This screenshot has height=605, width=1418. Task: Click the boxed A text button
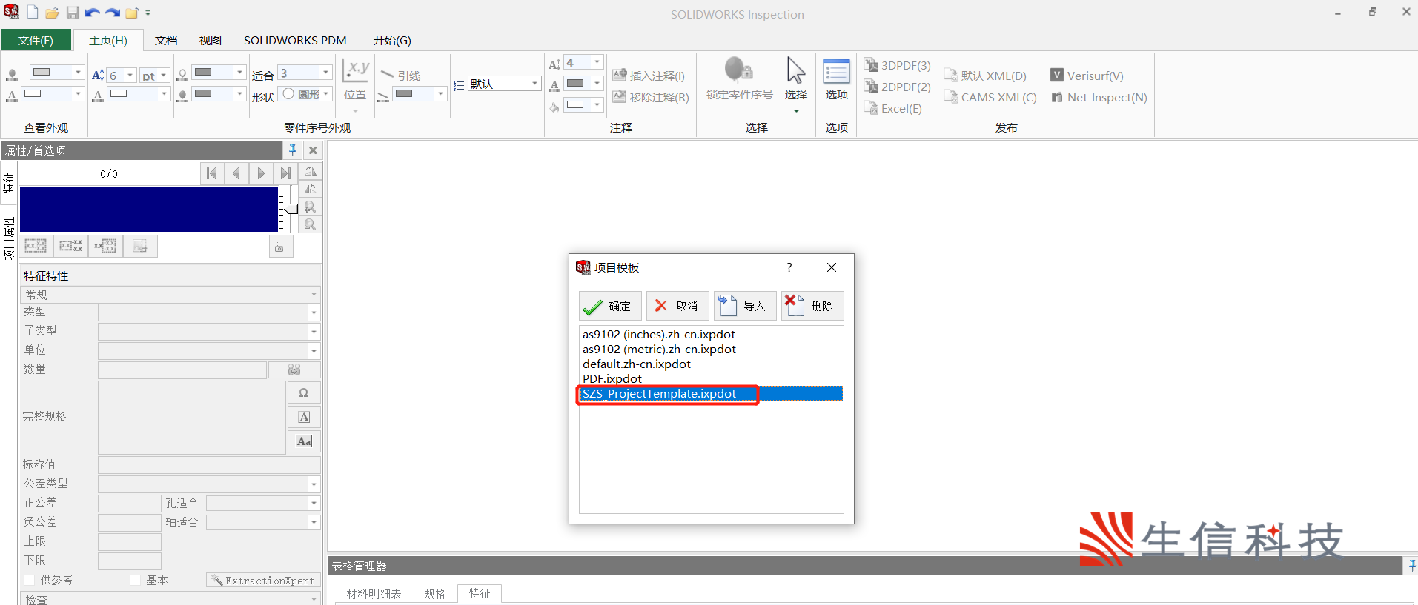pyautogui.click(x=304, y=417)
